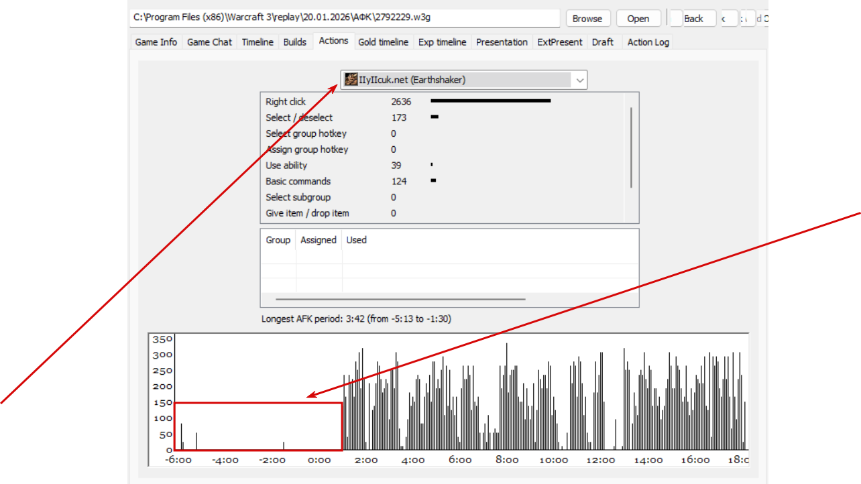This screenshot has height=484, width=861.
Task: Click the left angle bracket button
Action: click(724, 18)
